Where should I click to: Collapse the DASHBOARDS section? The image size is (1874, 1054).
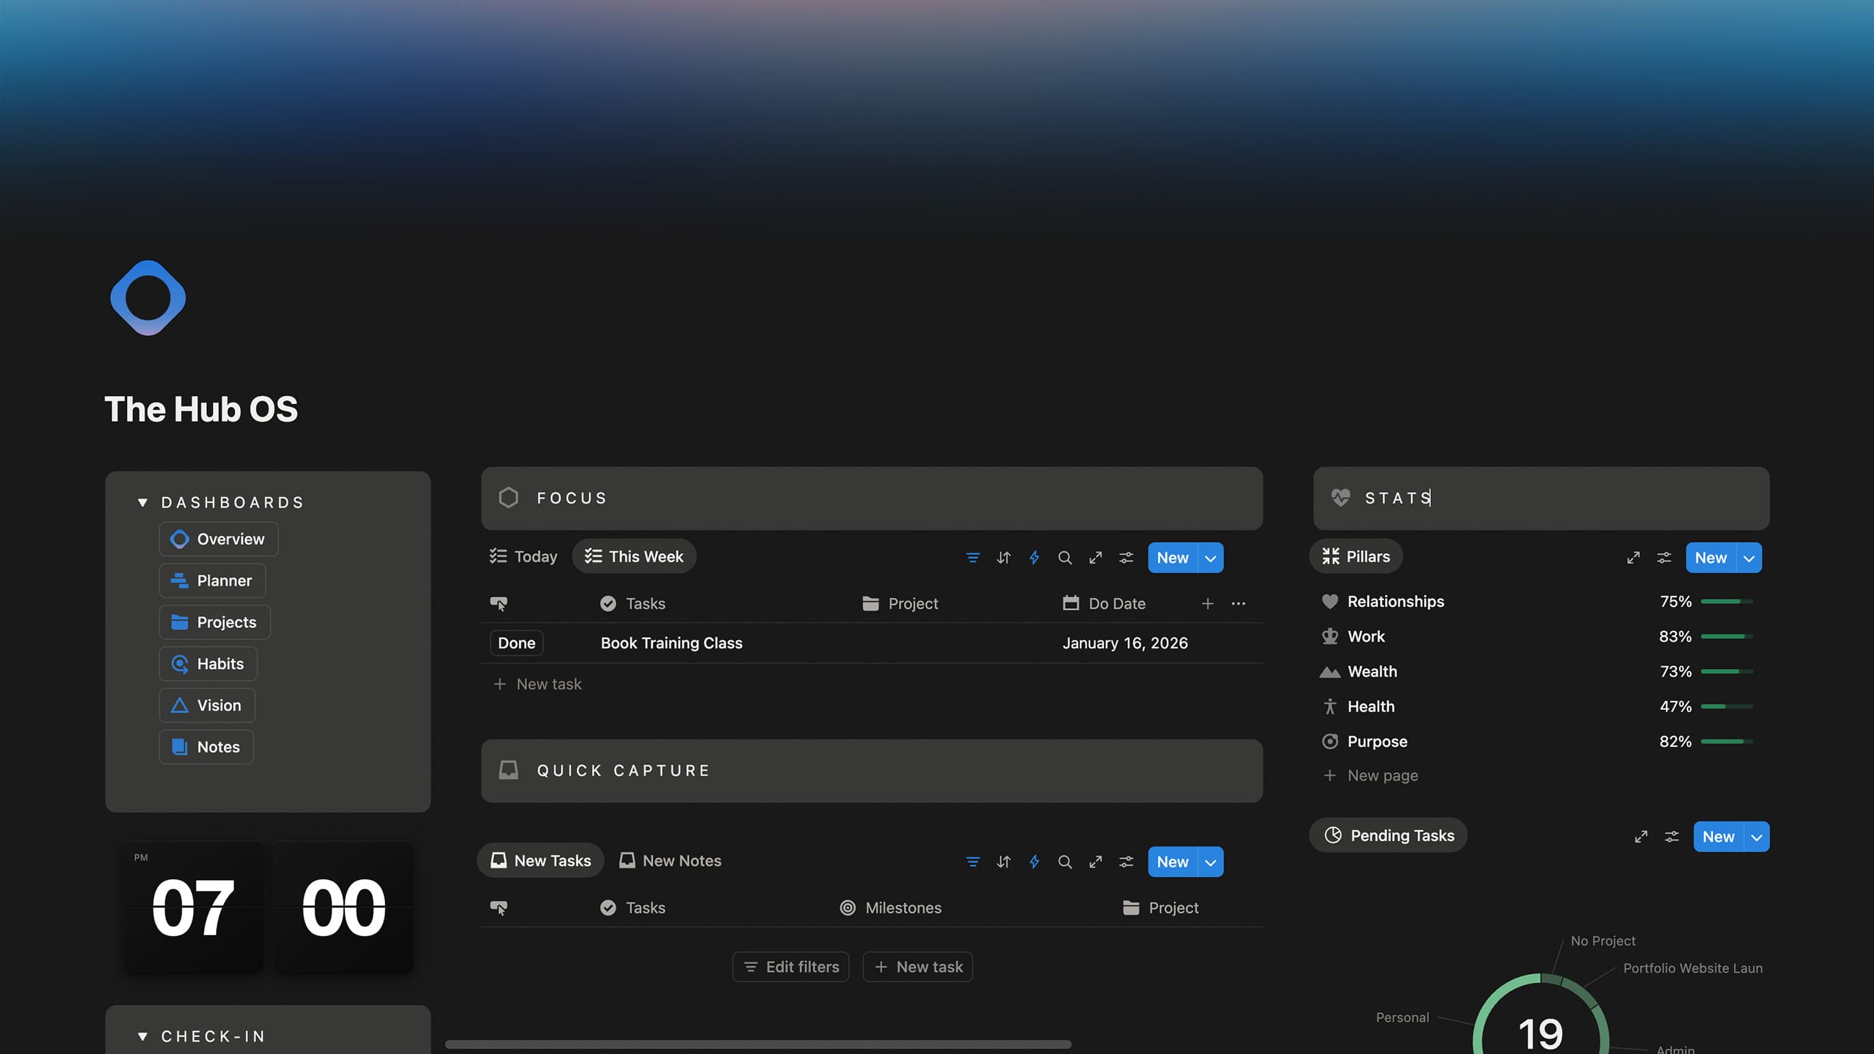(x=143, y=502)
